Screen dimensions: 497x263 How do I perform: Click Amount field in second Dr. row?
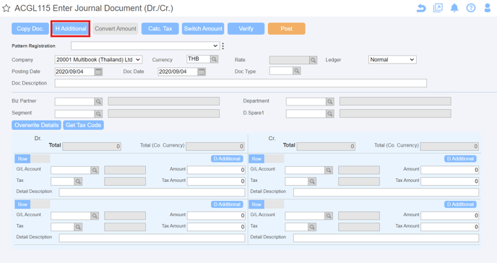tap(216, 216)
